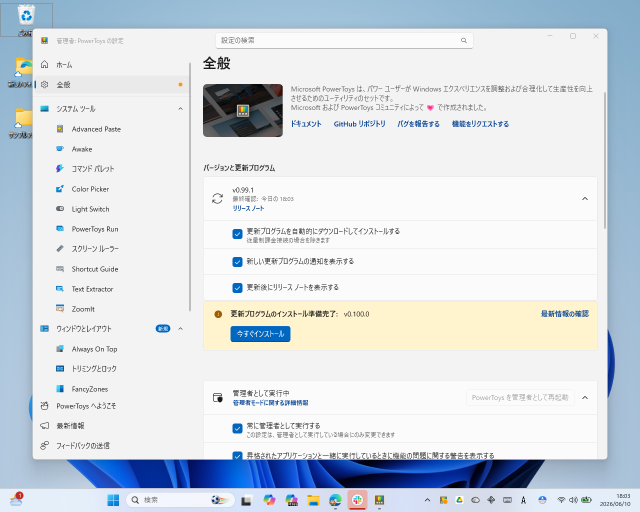Click the システム ツール category icon
This screenshot has width=640, height=512.
pos(44,108)
